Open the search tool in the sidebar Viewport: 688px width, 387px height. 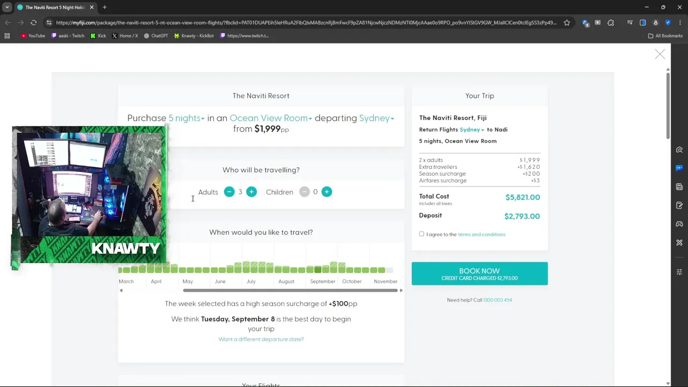pos(679,150)
